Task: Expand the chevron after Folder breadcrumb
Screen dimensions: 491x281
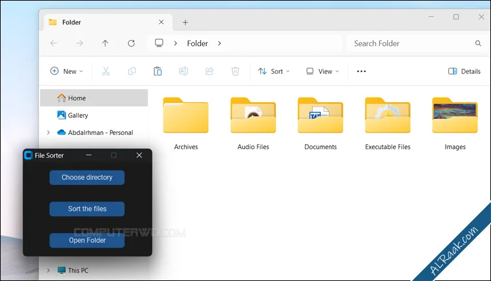Action: pos(220,43)
